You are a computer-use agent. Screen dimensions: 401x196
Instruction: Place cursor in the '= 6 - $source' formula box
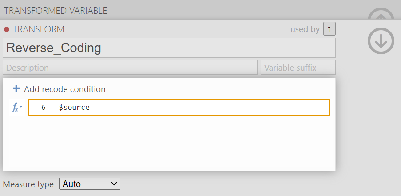[x=179, y=107]
